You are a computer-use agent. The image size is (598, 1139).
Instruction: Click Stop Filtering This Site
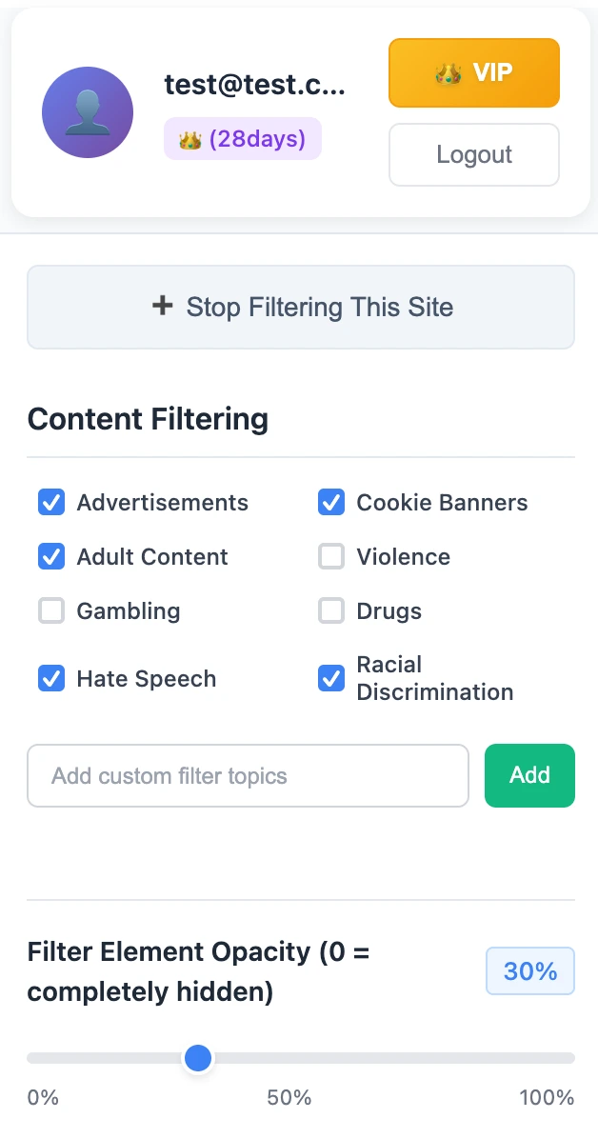pos(301,307)
